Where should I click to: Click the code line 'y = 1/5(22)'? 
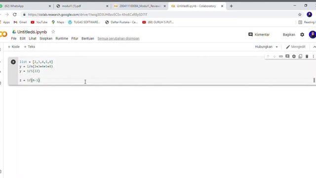point(30,71)
